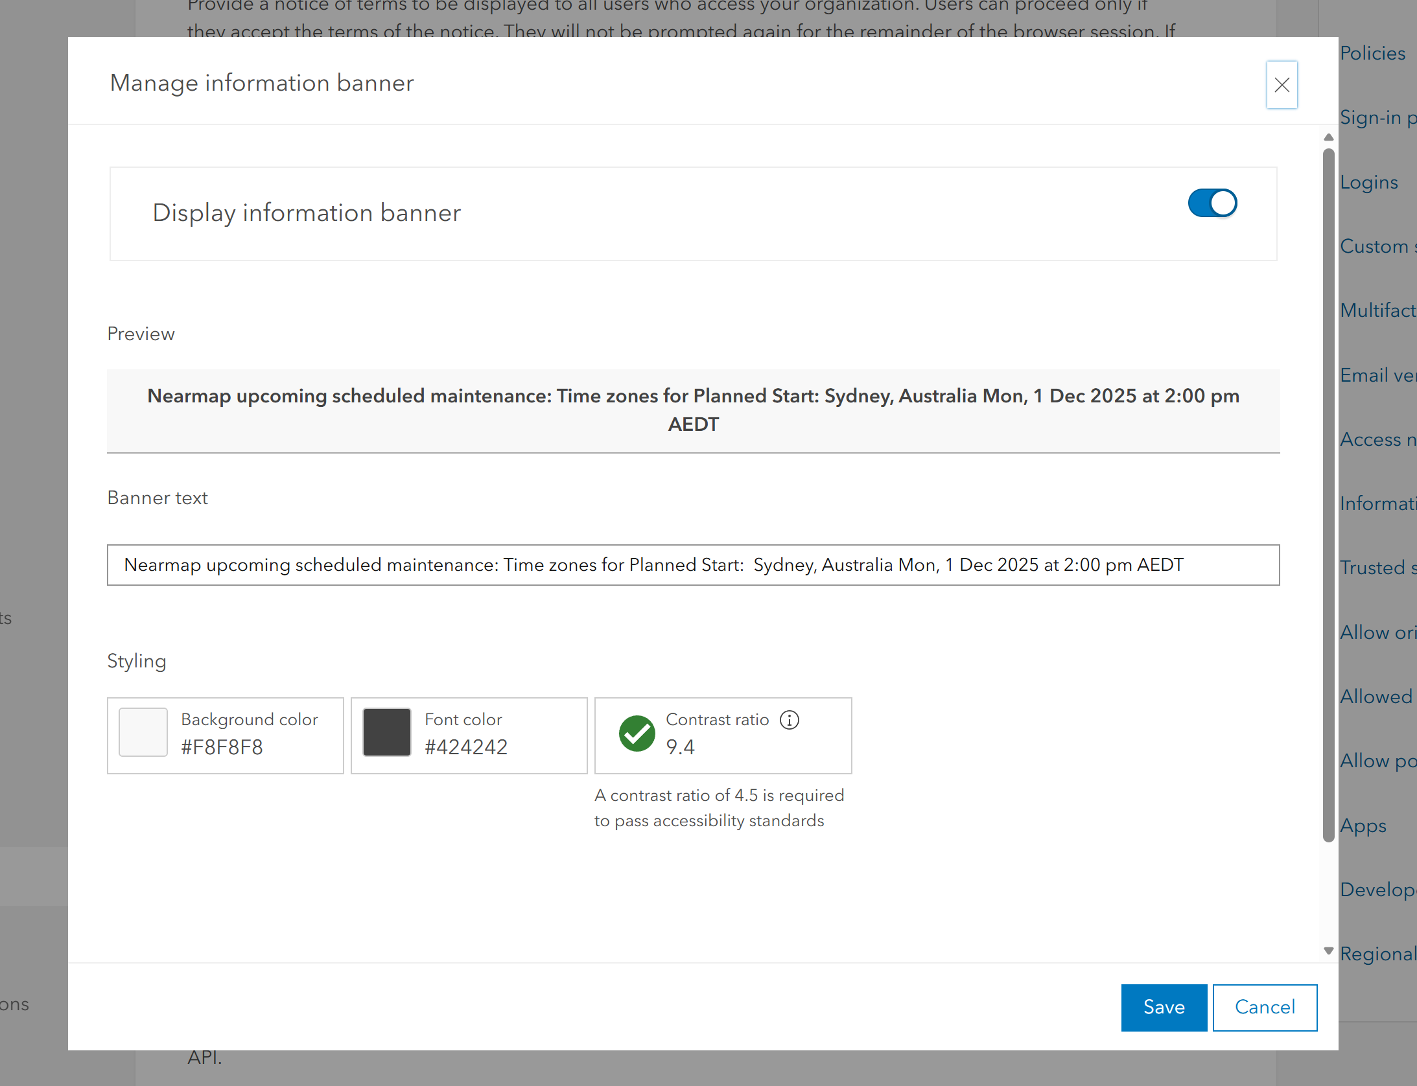Click the dialog vertical scrollbar thumb
Image resolution: width=1417 pixels, height=1086 pixels.
click(x=1328, y=496)
